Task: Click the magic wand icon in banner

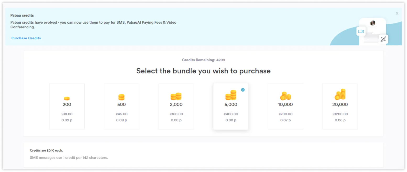Action: click(383, 39)
